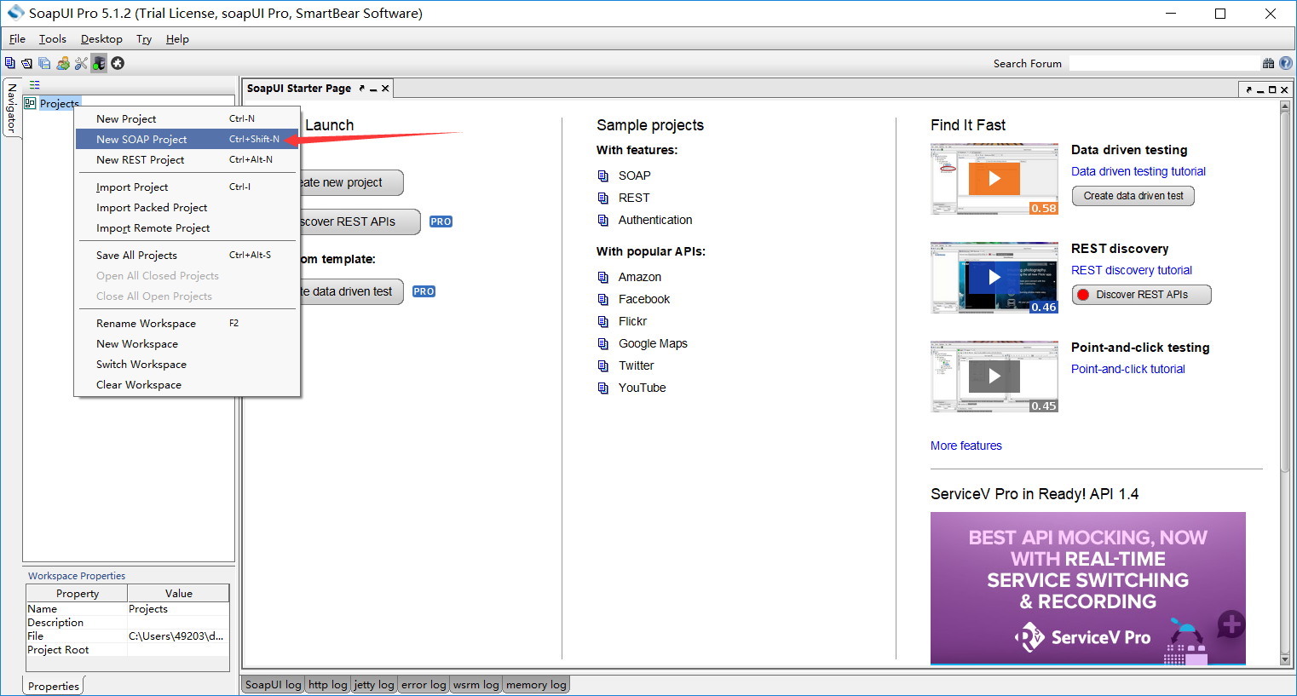Click the vertical Navigator side tab

coord(12,107)
